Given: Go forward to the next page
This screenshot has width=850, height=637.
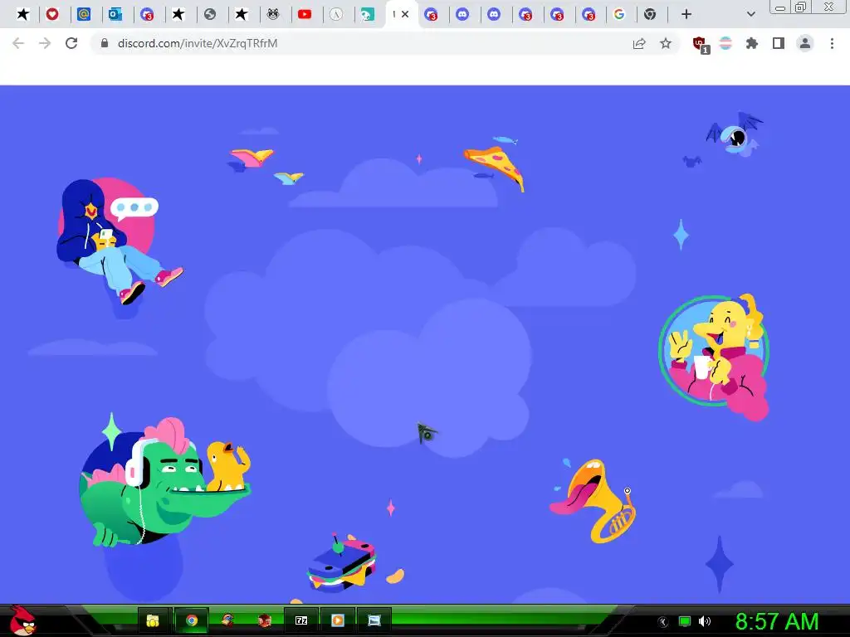Looking at the screenshot, I should tap(45, 43).
